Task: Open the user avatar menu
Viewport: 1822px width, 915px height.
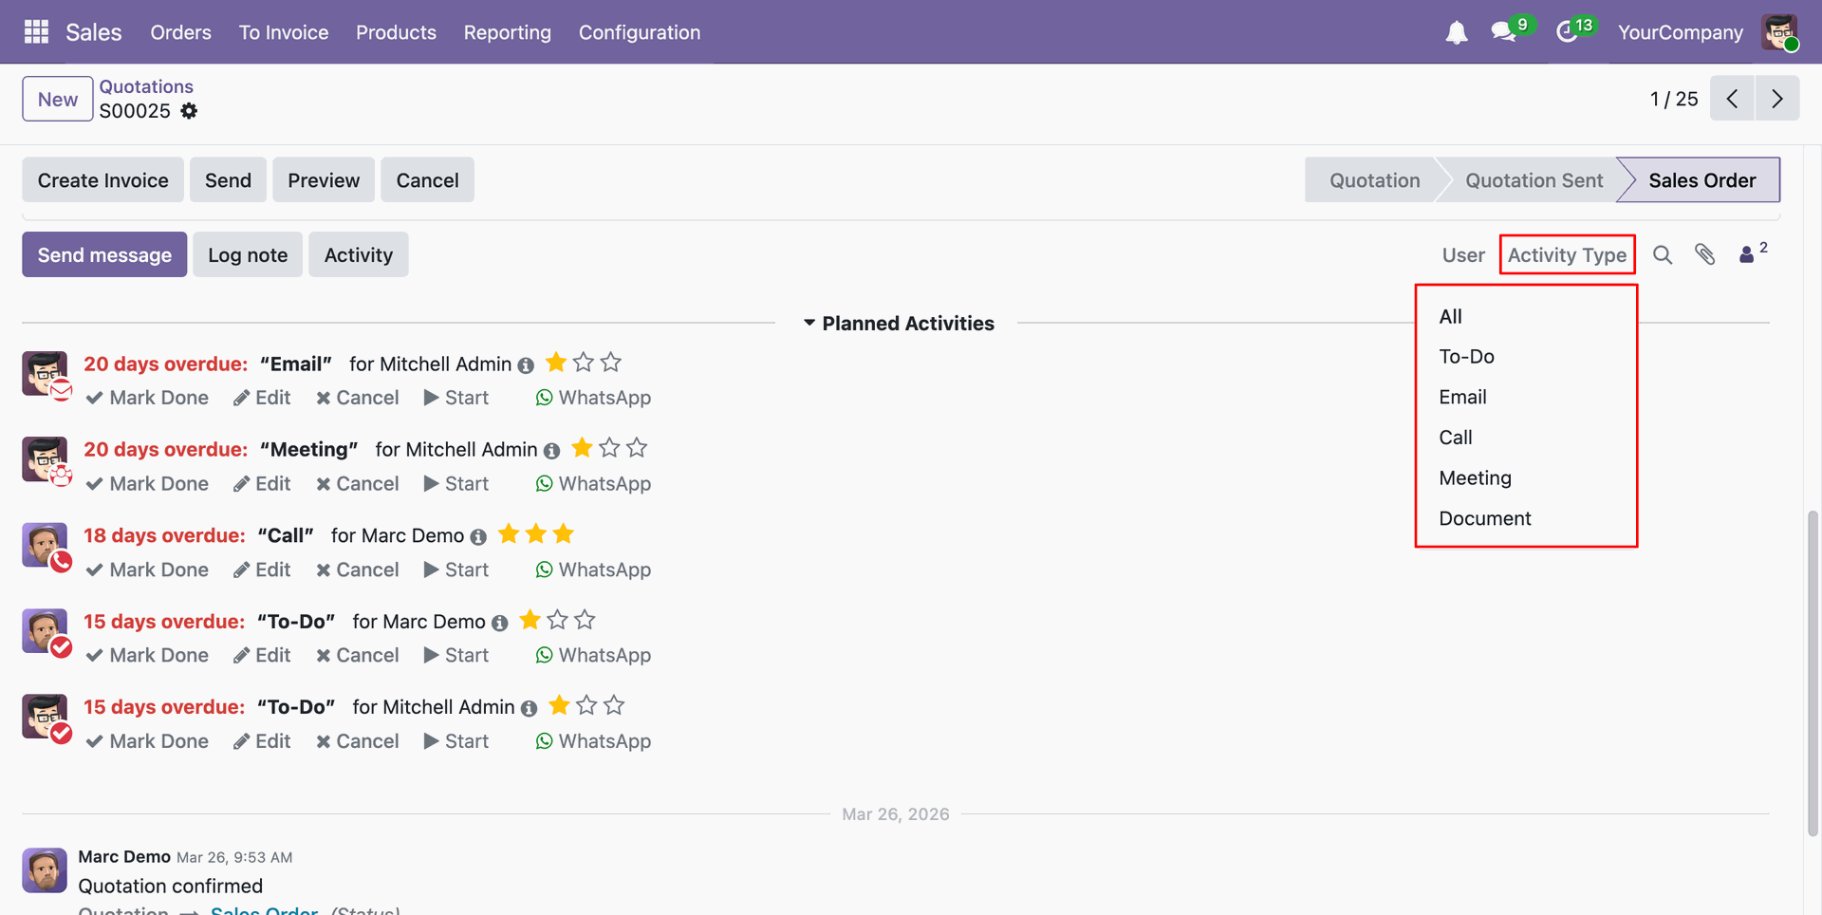Action: click(1779, 32)
